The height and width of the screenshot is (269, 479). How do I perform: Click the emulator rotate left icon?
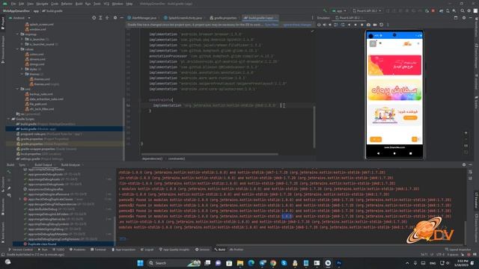336,25
